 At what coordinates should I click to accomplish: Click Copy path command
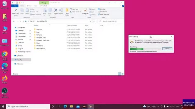coord(34,12)
